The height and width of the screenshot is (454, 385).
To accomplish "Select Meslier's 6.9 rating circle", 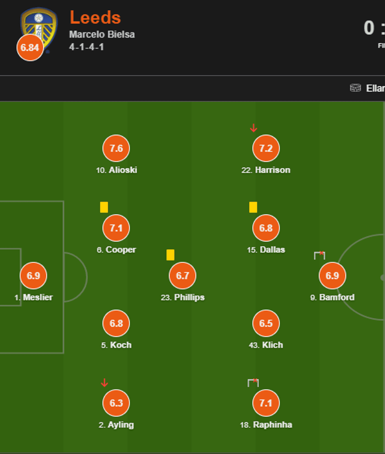I will point(33,276).
